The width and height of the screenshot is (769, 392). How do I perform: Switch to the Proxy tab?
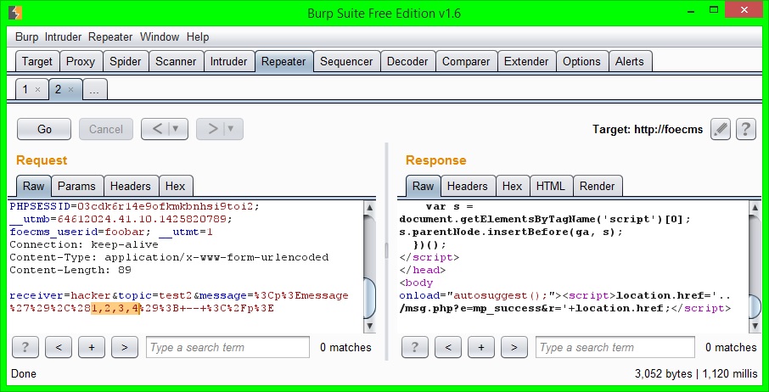pyautogui.click(x=81, y=62)
